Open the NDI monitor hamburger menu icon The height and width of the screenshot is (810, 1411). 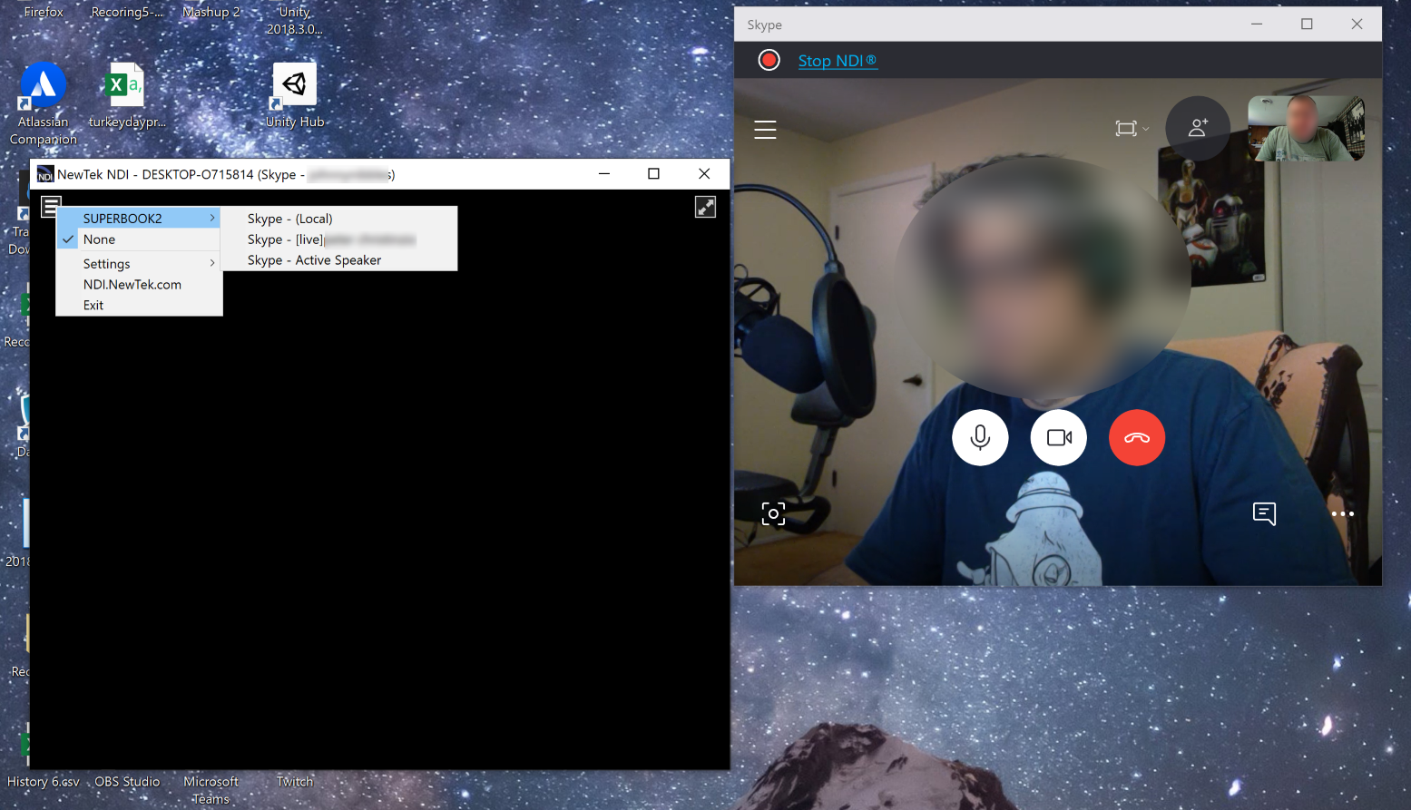(x=51, y=206)
